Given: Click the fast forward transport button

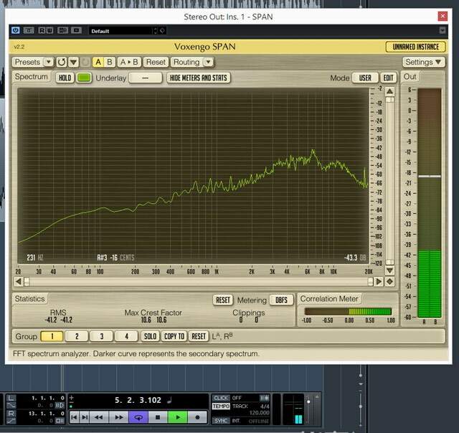Looking at the screenshot, I should tap(118, 417).
